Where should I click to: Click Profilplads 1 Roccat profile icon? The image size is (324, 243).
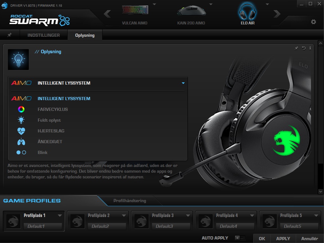13,221
